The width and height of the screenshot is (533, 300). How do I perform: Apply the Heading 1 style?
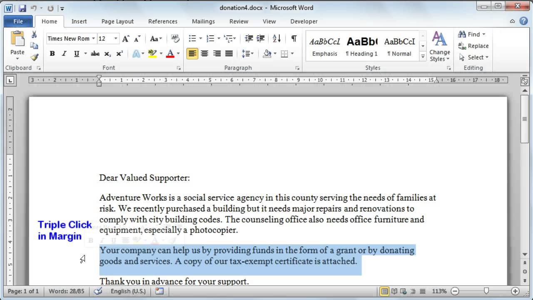click(362, 46)
